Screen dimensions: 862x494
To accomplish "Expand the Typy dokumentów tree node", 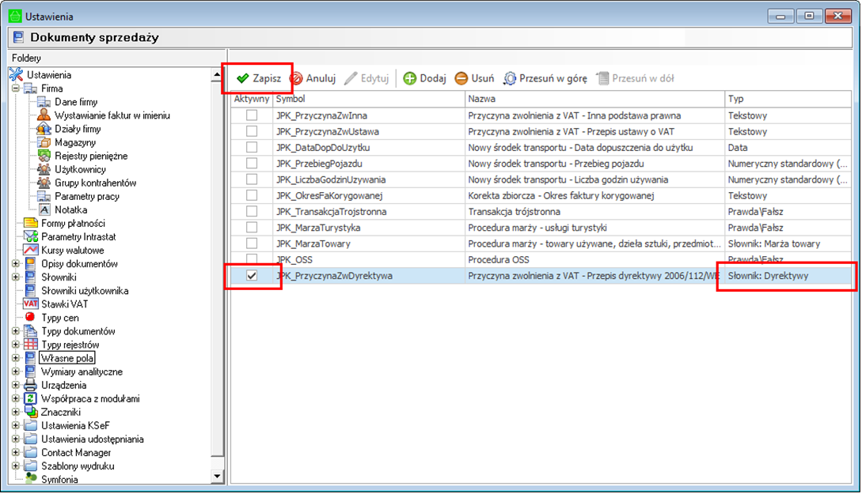I will pyautogui.click(x=16, y=331).
